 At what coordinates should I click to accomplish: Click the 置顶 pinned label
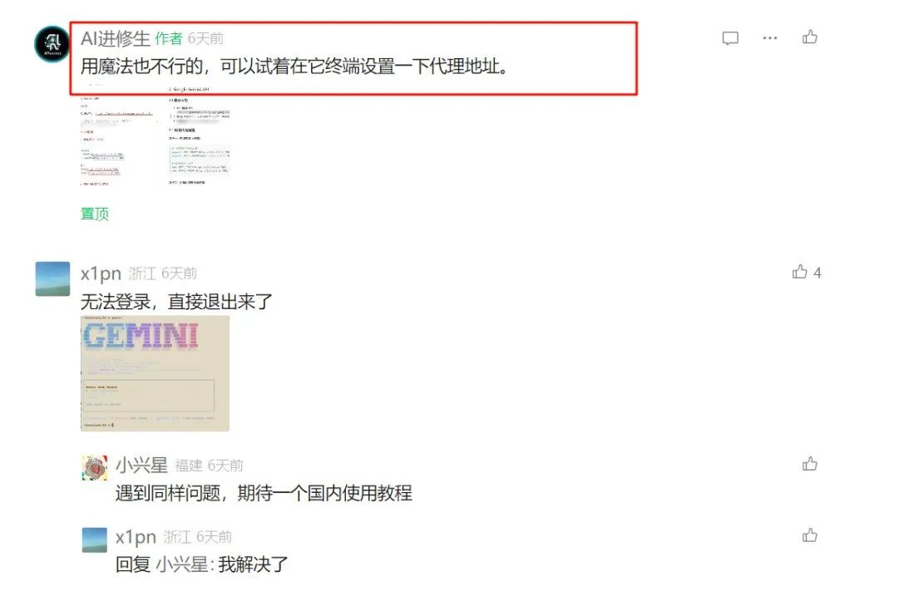click(x=95, y=214)
